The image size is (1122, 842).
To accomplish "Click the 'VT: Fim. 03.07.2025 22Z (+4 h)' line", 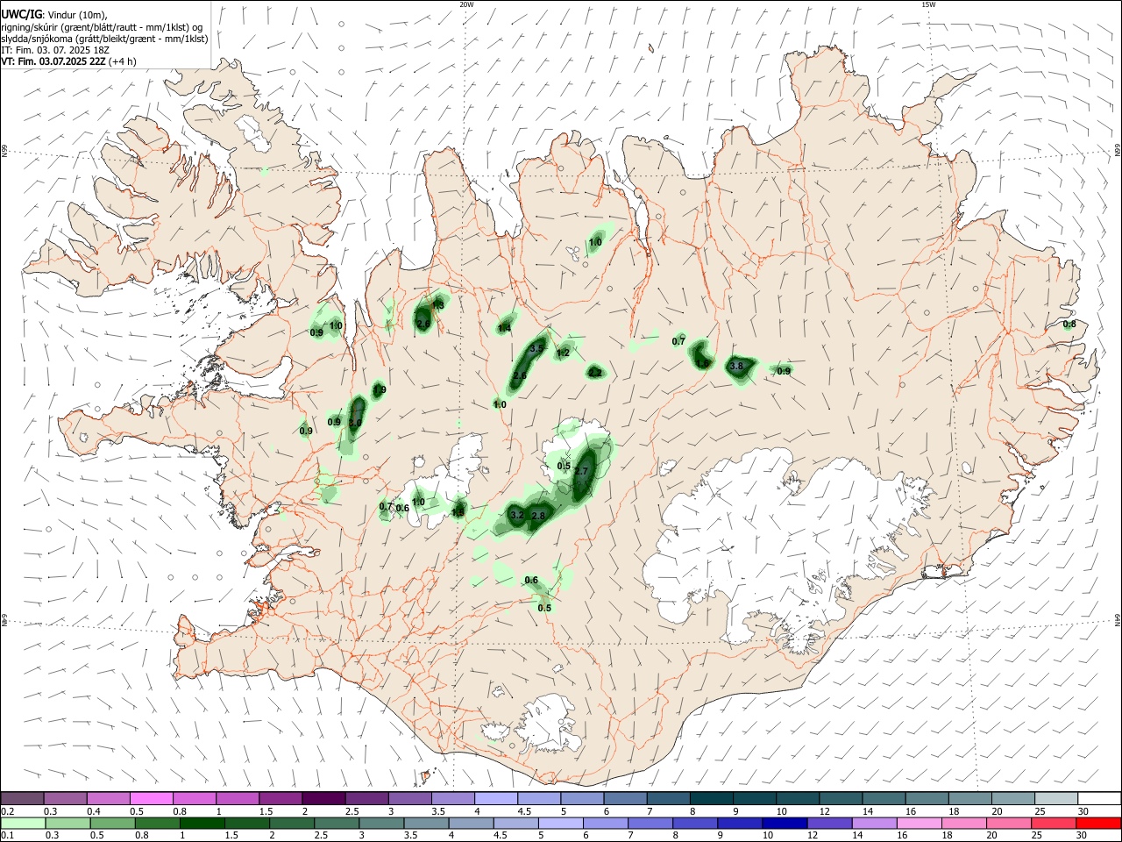I will pyautogui.click(x=68, y=61).
